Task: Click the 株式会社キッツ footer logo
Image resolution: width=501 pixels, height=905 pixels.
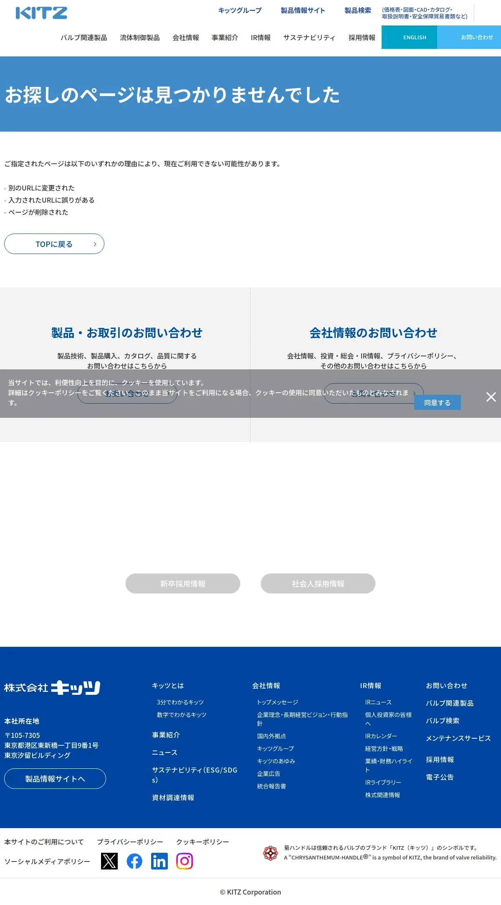Action: tap(52, 687)
